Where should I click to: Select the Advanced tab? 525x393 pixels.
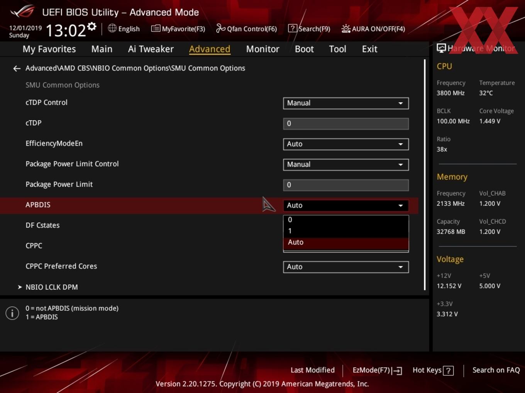click(210, 49)
